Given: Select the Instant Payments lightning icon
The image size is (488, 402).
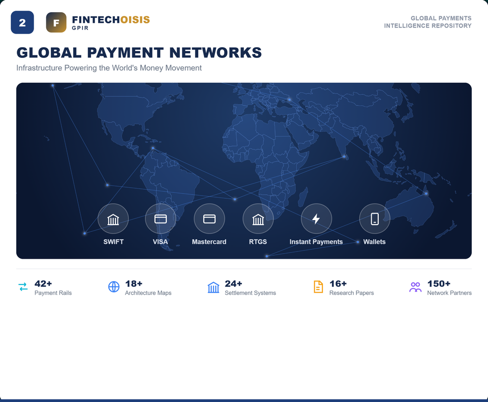Looking at the screenshot, I should tap(316, 219).
